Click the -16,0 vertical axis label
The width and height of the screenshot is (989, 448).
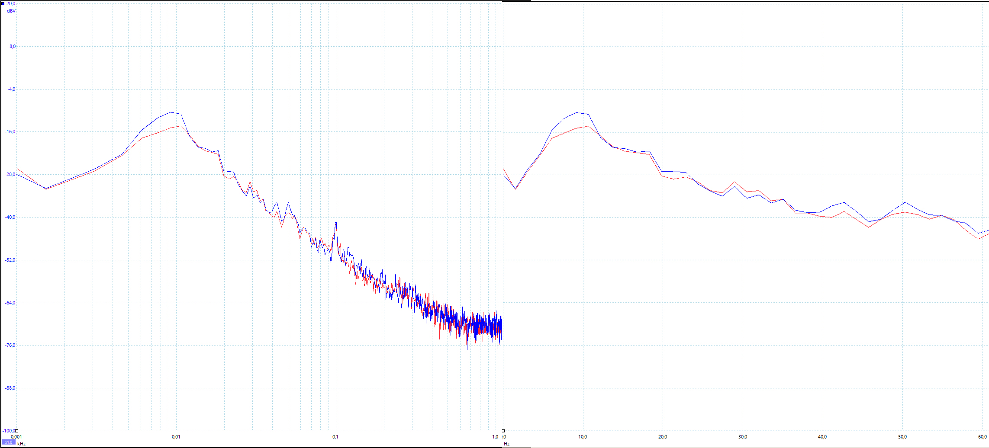click(10, 131)
